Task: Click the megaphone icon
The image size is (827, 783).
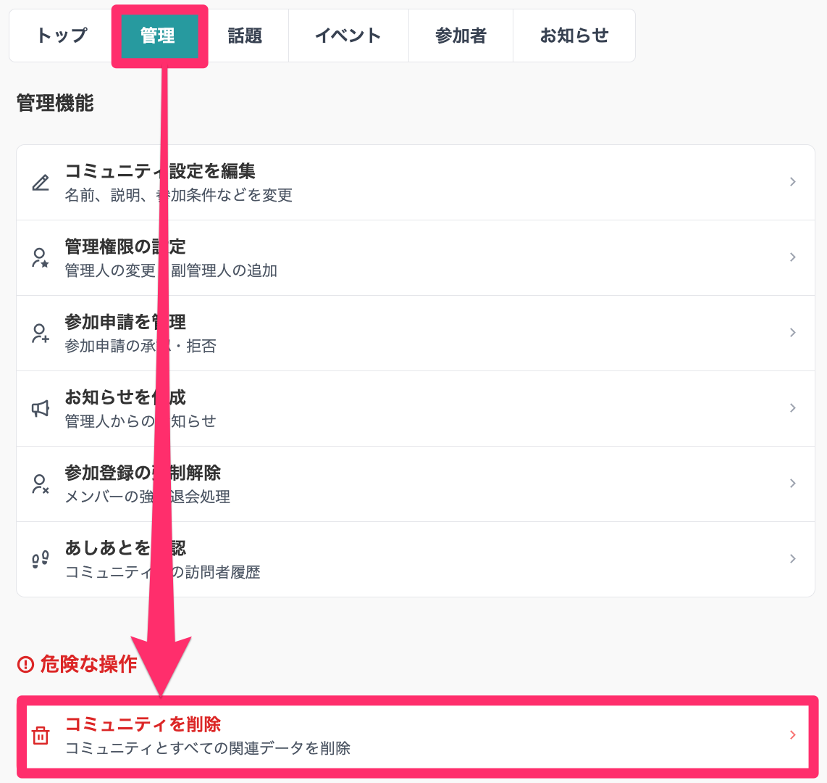Action: point(41,408)
